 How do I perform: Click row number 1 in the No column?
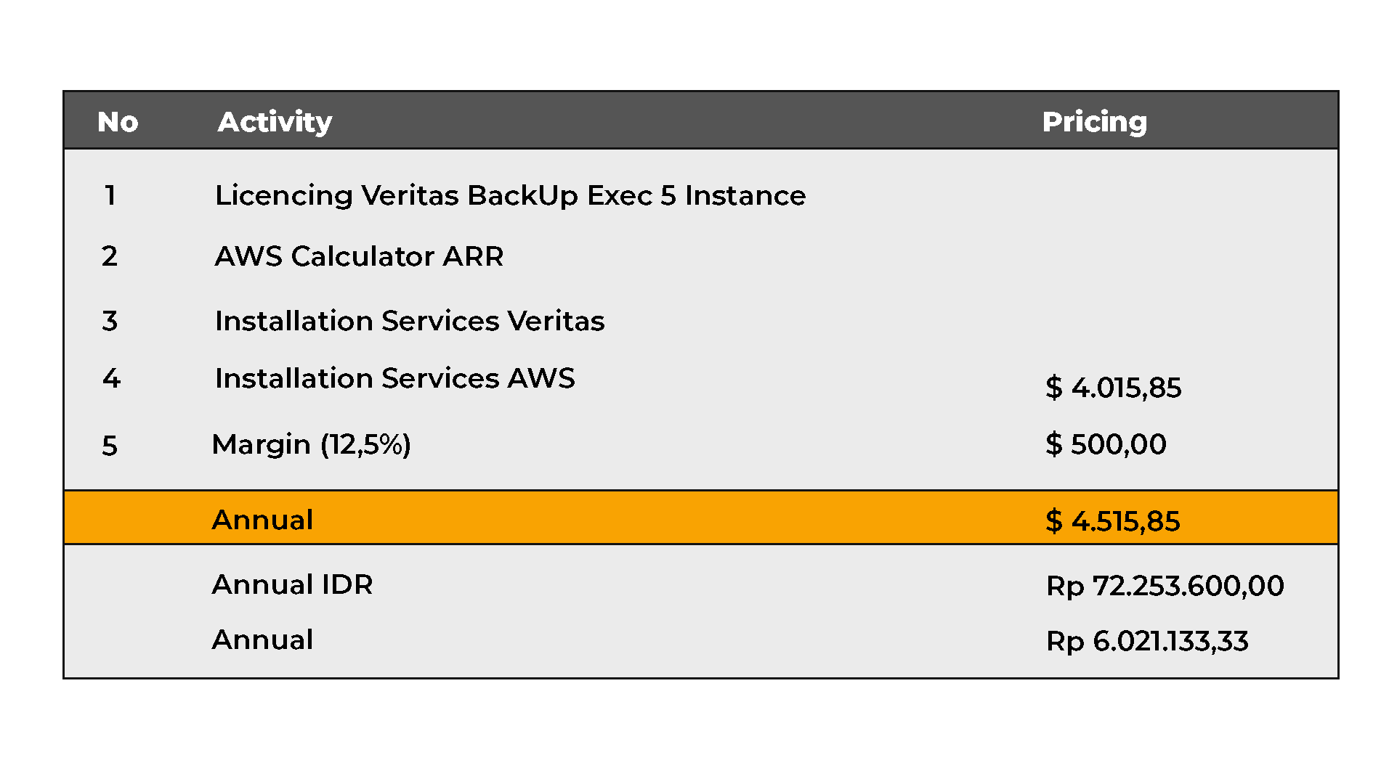(x=110, y=195)
